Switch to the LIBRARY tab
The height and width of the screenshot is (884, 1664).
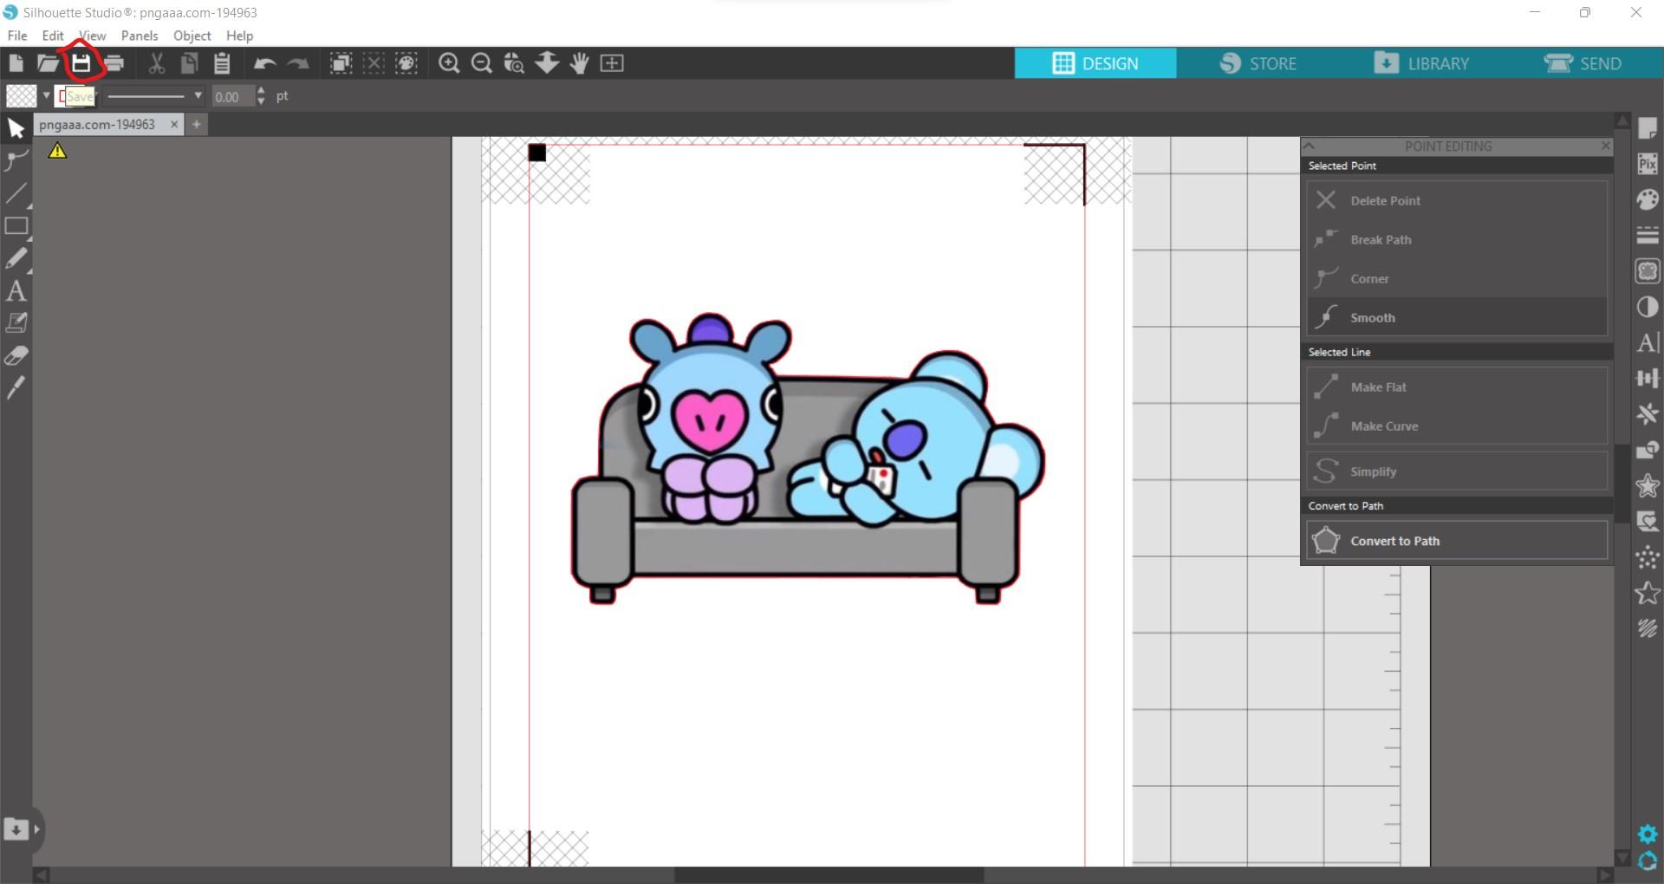click(x=1420, y=63)
